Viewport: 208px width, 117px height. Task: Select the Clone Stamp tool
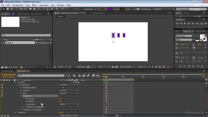[48, 9]
